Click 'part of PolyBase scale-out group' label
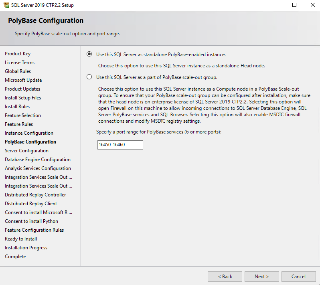The image size is (320, 285). tap(157, 77)
